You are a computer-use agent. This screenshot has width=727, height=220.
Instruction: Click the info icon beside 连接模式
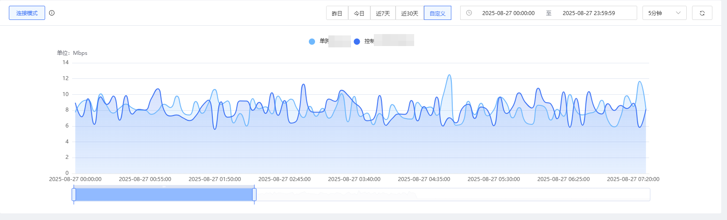click(52, 13)
